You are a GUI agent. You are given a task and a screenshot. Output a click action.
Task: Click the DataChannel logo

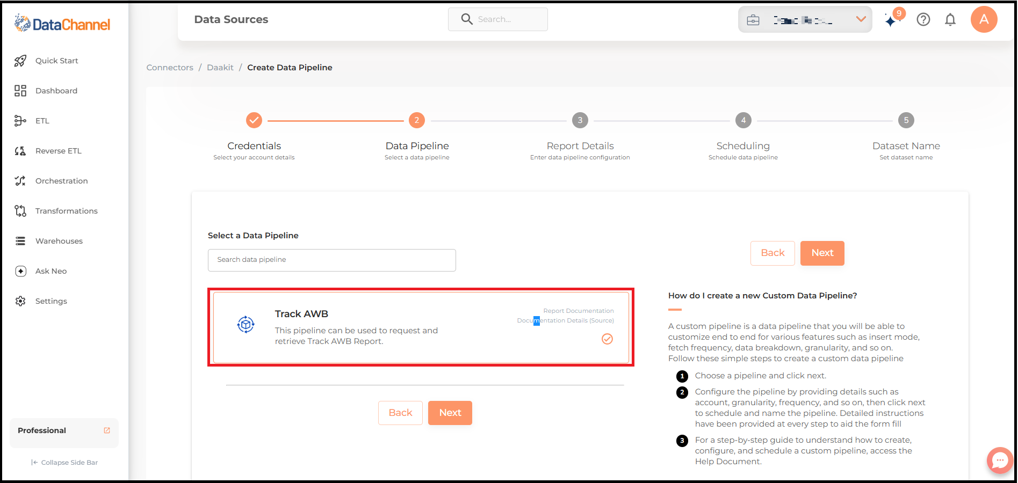tap(62, 24)
